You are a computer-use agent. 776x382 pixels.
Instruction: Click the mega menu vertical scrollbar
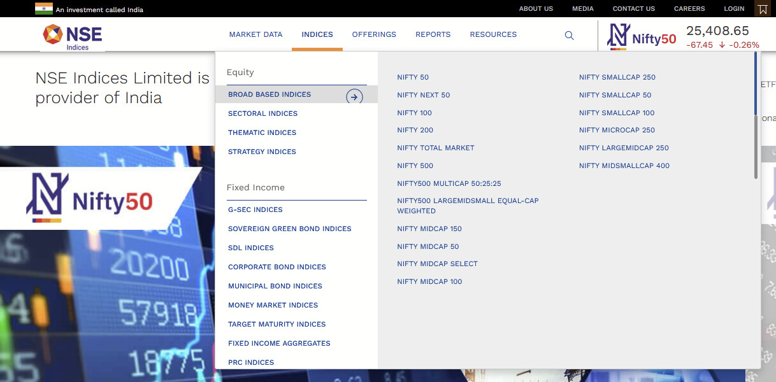[x=756, y=115]
